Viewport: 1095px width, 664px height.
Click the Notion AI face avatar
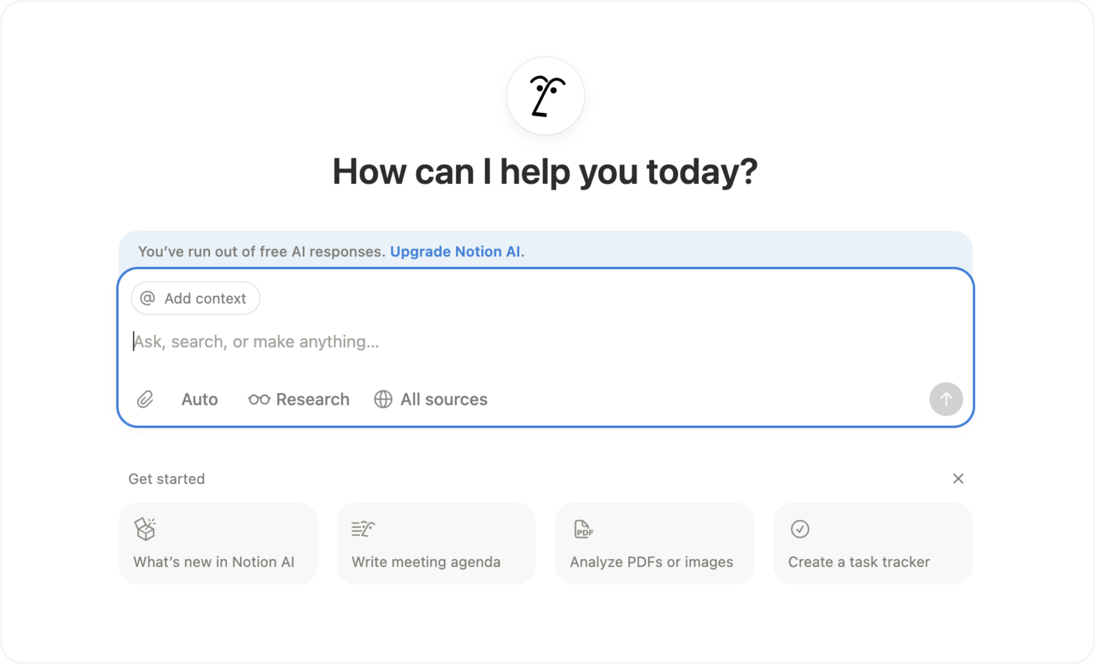(x=545, y=96)
